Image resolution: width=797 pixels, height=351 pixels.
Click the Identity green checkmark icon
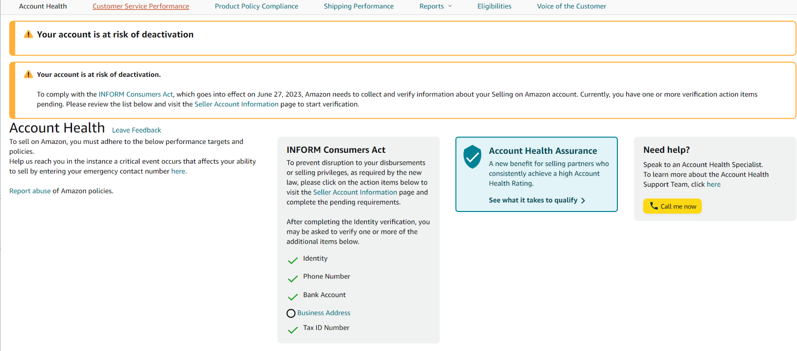(293, 260)
